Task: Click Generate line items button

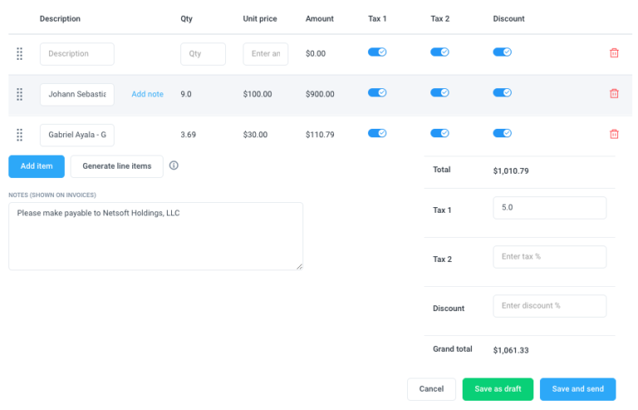Action: pos(116,166)
